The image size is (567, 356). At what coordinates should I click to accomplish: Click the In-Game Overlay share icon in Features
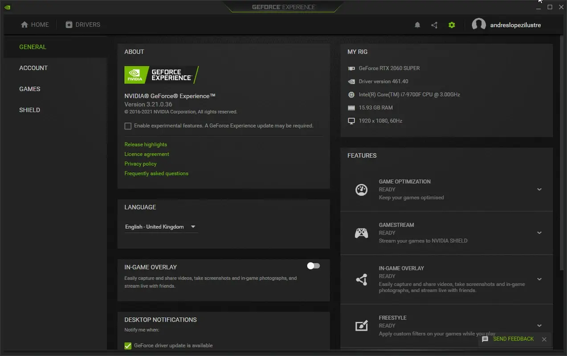pos(361,279)
